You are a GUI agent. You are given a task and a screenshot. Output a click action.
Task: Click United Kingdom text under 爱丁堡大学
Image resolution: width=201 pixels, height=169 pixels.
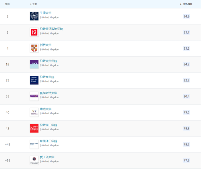click(x=51, y=161)
